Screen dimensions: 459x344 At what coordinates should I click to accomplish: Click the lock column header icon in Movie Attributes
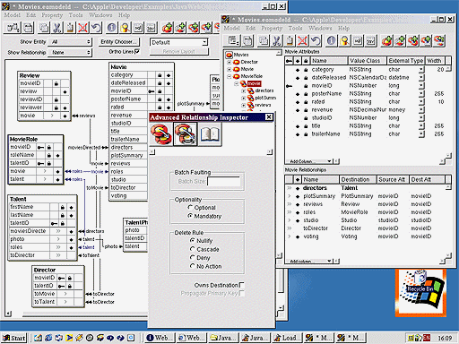306,61
